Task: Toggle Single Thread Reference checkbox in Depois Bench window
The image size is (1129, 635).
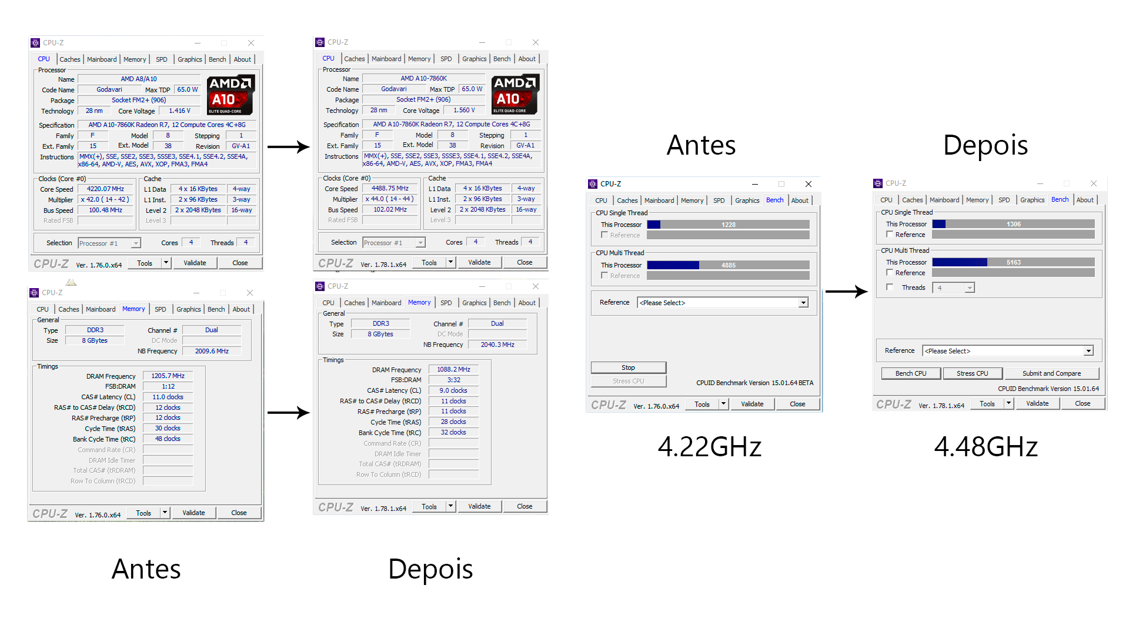Action: pyautogui.click(x=890, y=235)
